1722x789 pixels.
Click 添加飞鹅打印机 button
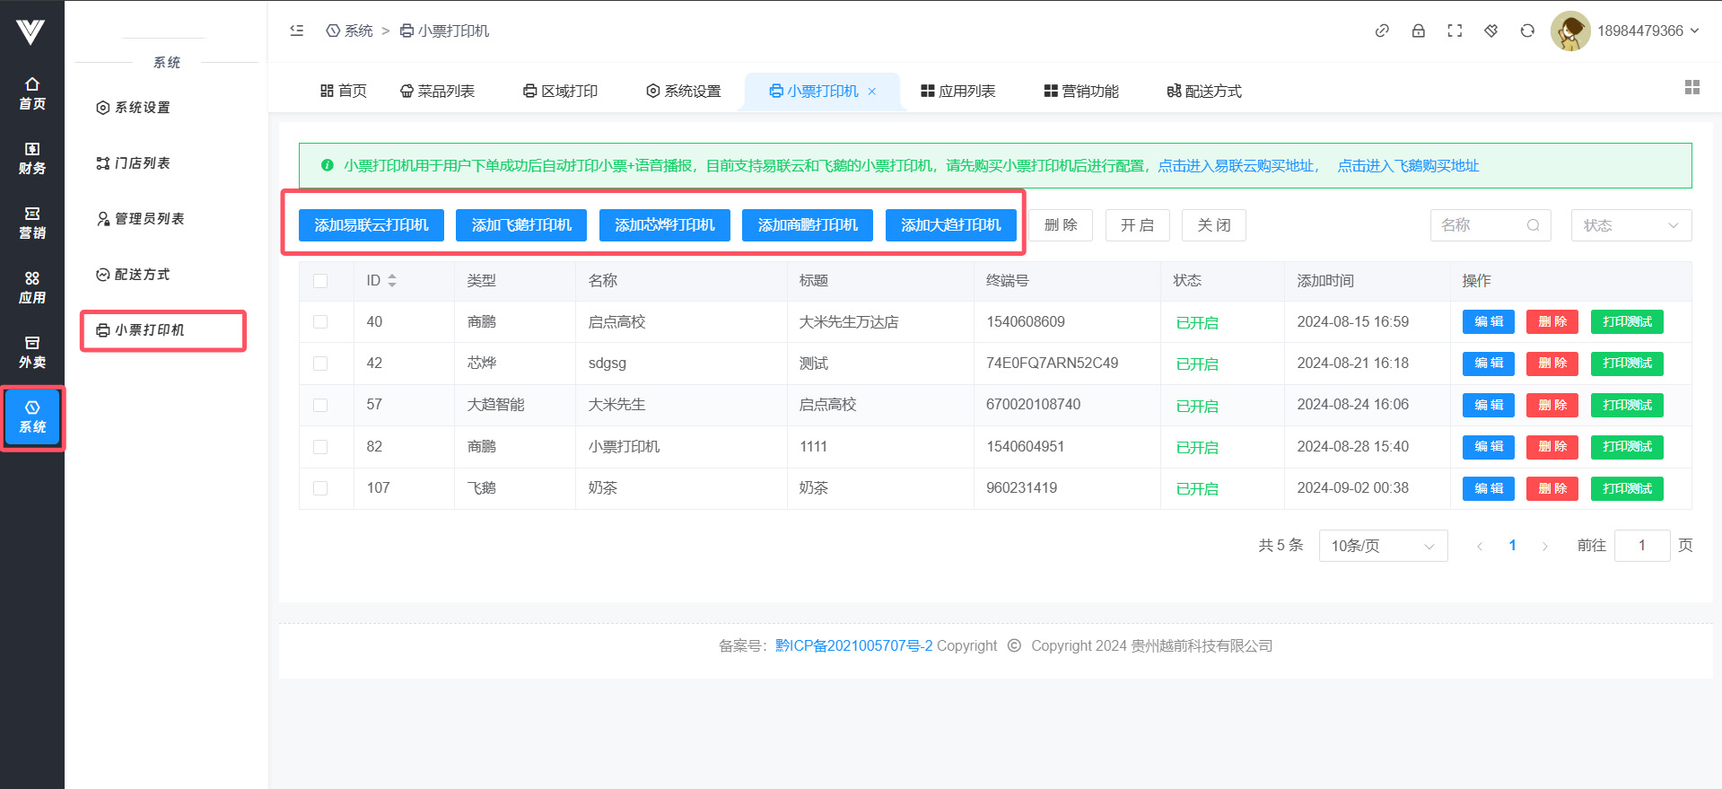pyautogui.click(x=520, y=225)
